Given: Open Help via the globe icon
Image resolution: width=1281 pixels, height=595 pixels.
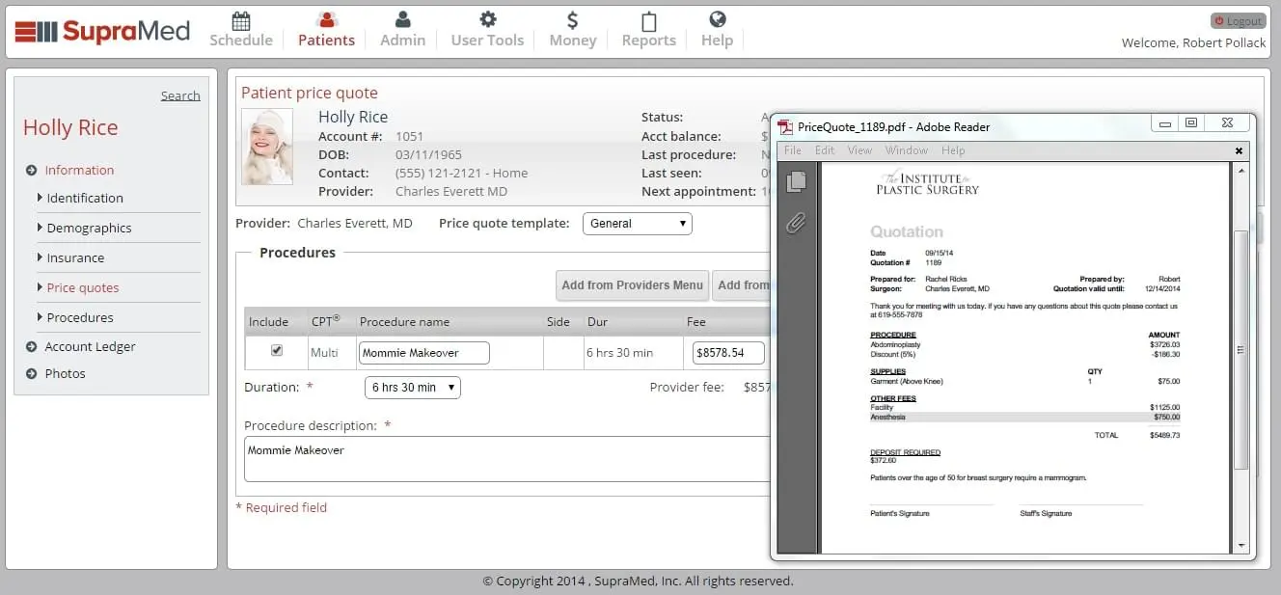Looking at the screenshot, I should (716, 29).
